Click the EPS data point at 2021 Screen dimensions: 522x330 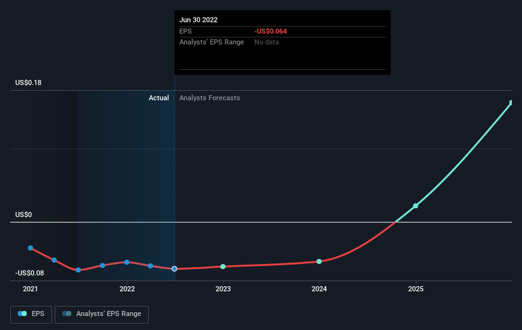pyautogui.click(x=31, y=248)
